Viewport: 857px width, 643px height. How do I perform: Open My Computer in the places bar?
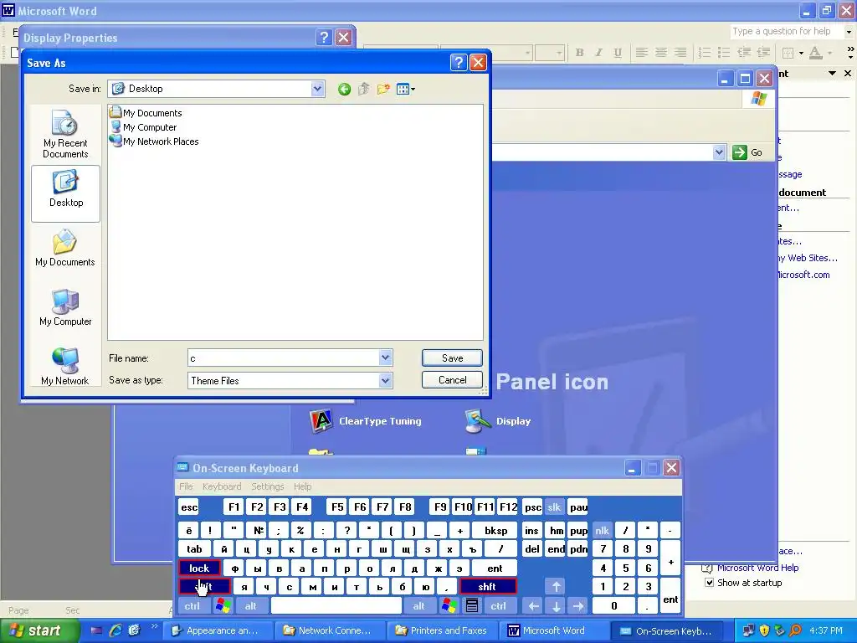coord(65,308)
